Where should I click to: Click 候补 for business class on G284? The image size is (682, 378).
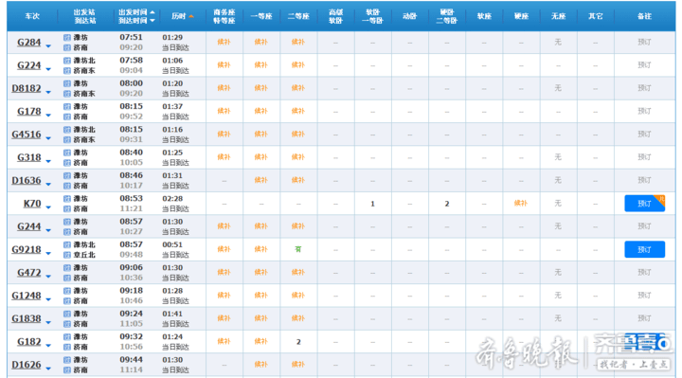click(x=224, y=43)
